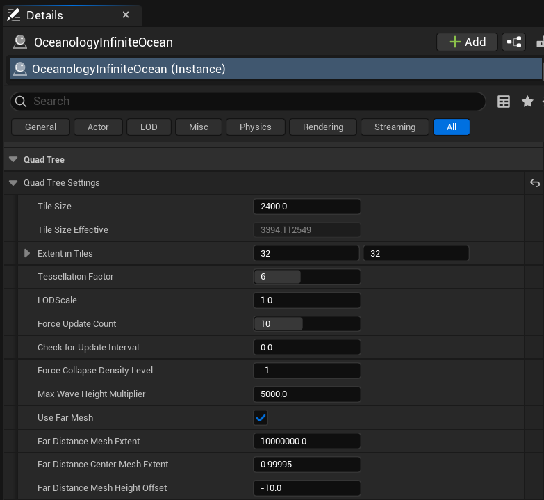544x500 pixels.
Task: Select the Details tab
Action: 72,15
